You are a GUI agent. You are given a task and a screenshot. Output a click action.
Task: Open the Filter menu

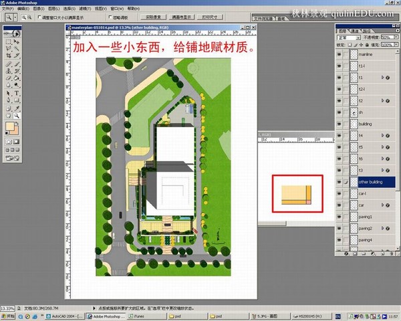tap(85, 9)
